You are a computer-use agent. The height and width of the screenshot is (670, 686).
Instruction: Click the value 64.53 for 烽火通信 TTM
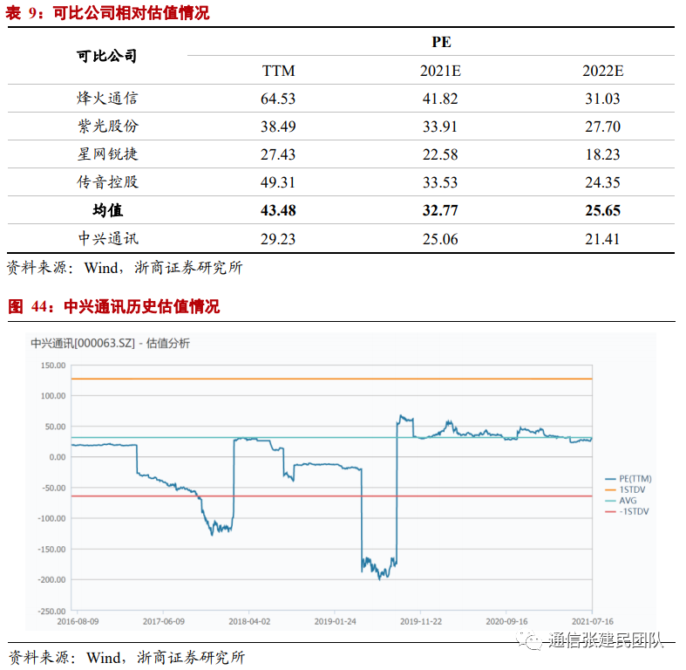pos(278,99)
